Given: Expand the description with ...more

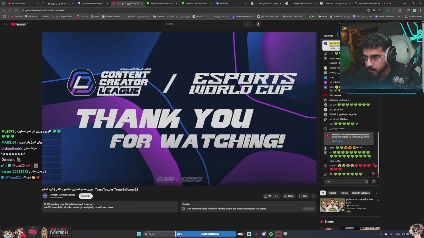Looking at the screenshot, I should coord(110,207).
